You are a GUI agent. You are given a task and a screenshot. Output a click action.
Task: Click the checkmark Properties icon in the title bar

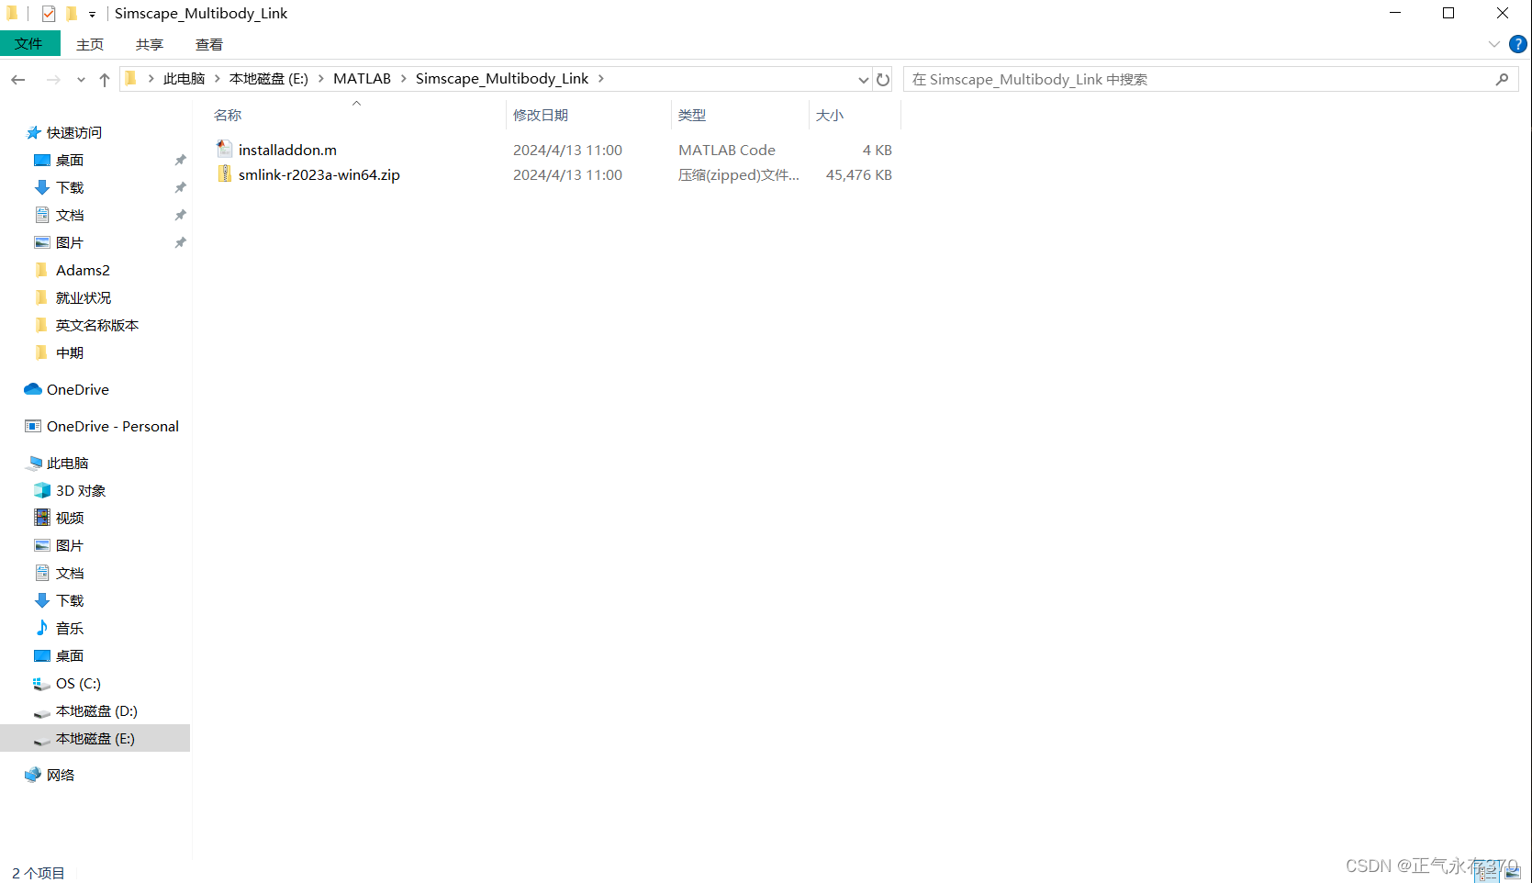coord(48,13)
